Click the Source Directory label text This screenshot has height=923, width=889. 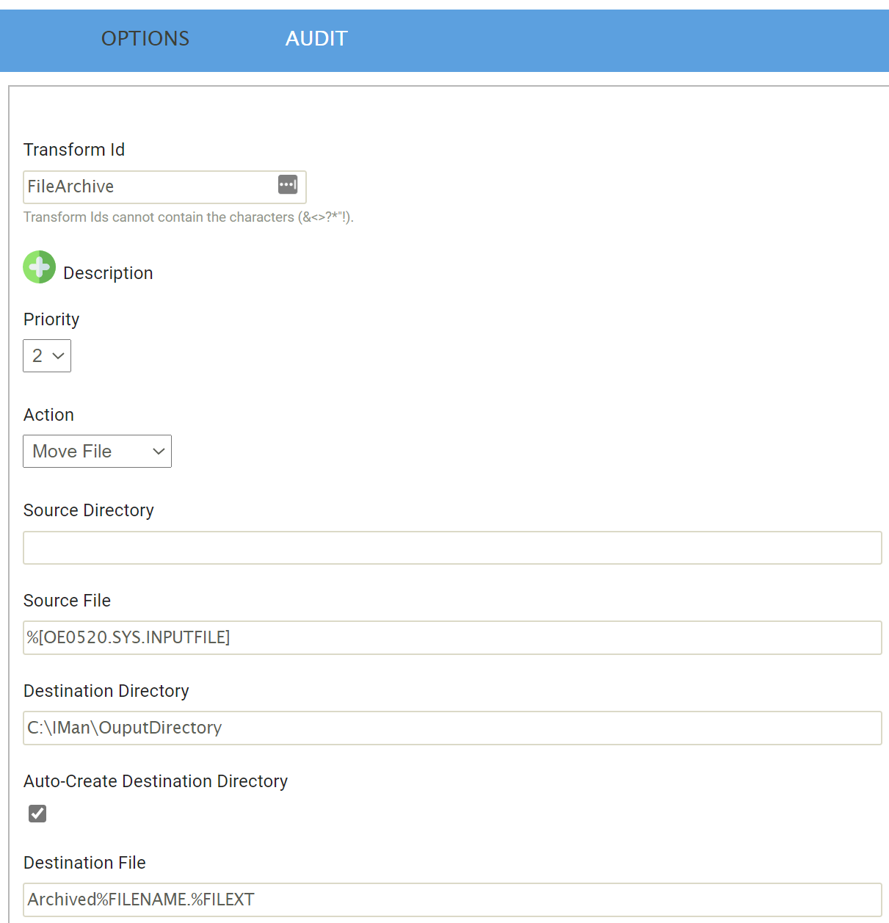(89, 510)
